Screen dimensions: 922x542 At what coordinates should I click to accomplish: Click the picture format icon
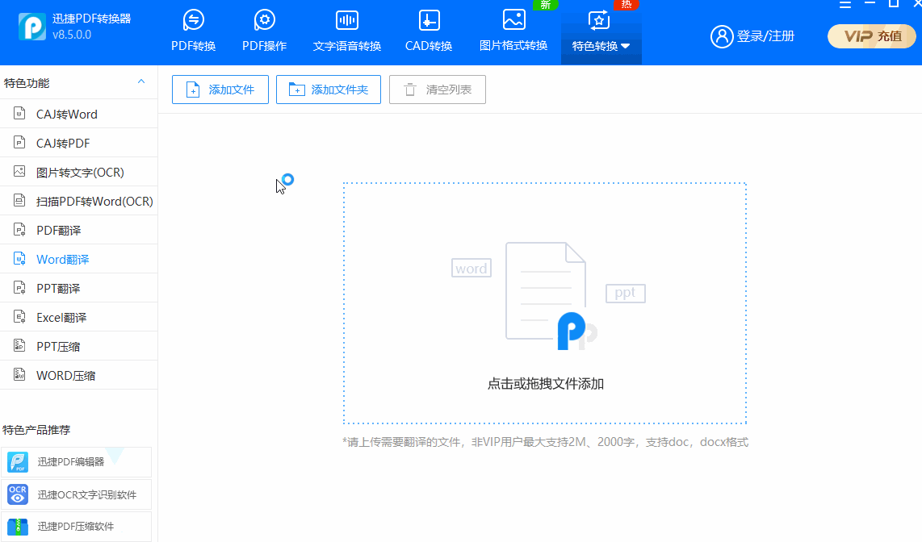pos(514,19)
